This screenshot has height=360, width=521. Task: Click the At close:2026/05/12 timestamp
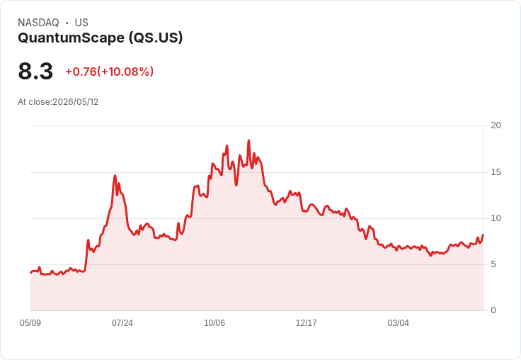(58, 102)
